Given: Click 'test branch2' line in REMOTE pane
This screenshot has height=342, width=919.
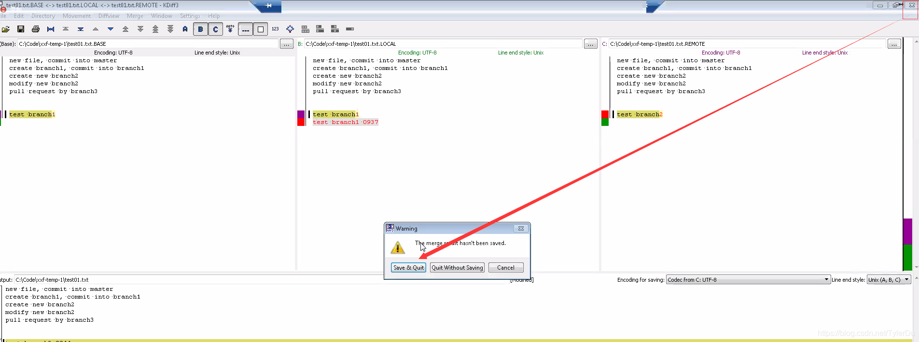Looking at the screenshot, I should (x=640, y=115).
